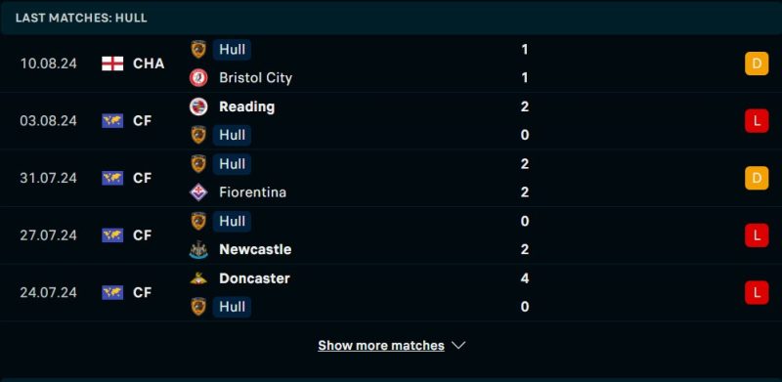This screenshot has width=782, height=382.
Task: Click the Fiorentina club crest
Action: [198, 192]
